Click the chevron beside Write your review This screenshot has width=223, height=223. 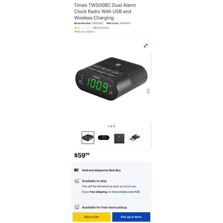point(95,32)
